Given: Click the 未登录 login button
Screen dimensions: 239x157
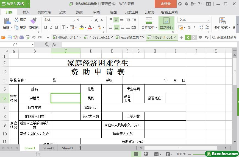Looking at the screenshot, I should point(165,4).
